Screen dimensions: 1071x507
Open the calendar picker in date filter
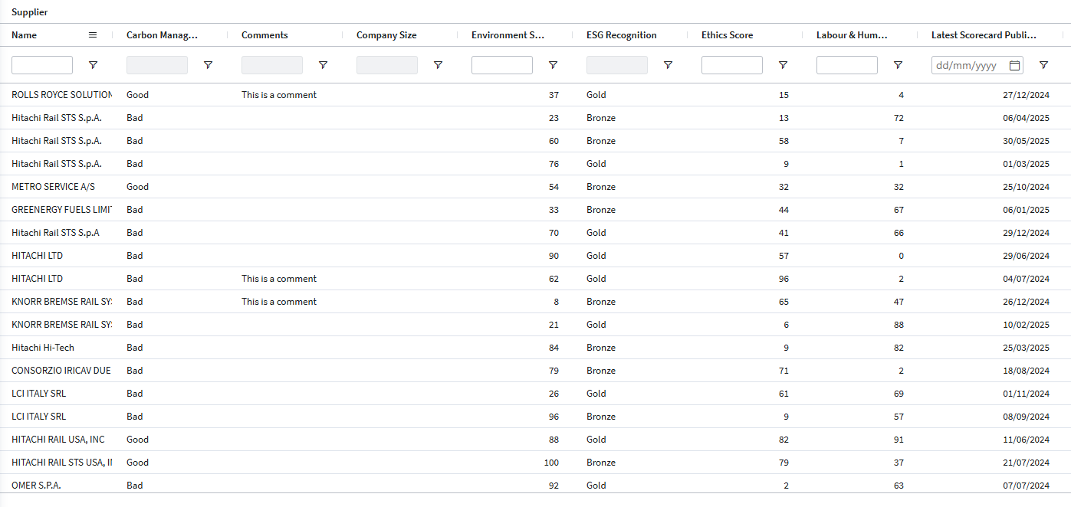(x=1015, y=66)
